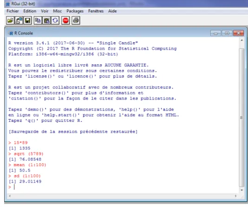Click the 'Vous pouvez le redistribuer' line
Viewport: 248px width, 207px height.
point(83,71)
